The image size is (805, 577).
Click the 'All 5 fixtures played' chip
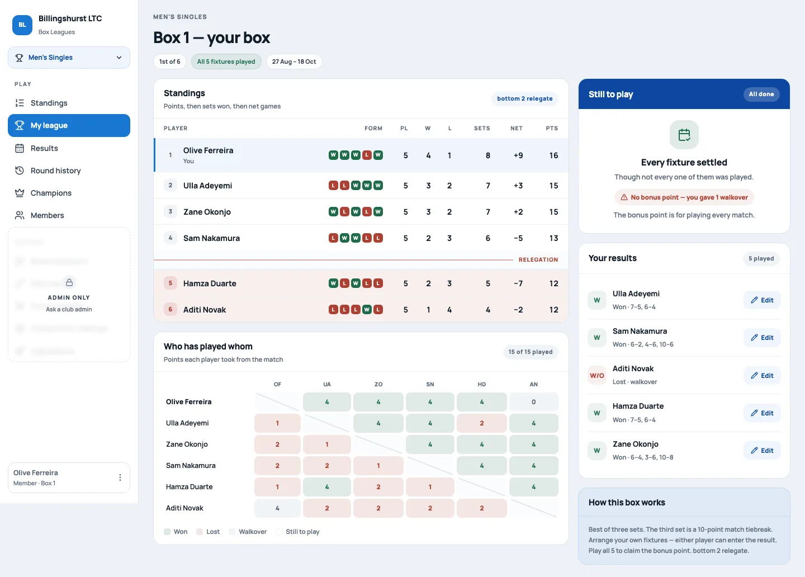(x=226, y=62)
